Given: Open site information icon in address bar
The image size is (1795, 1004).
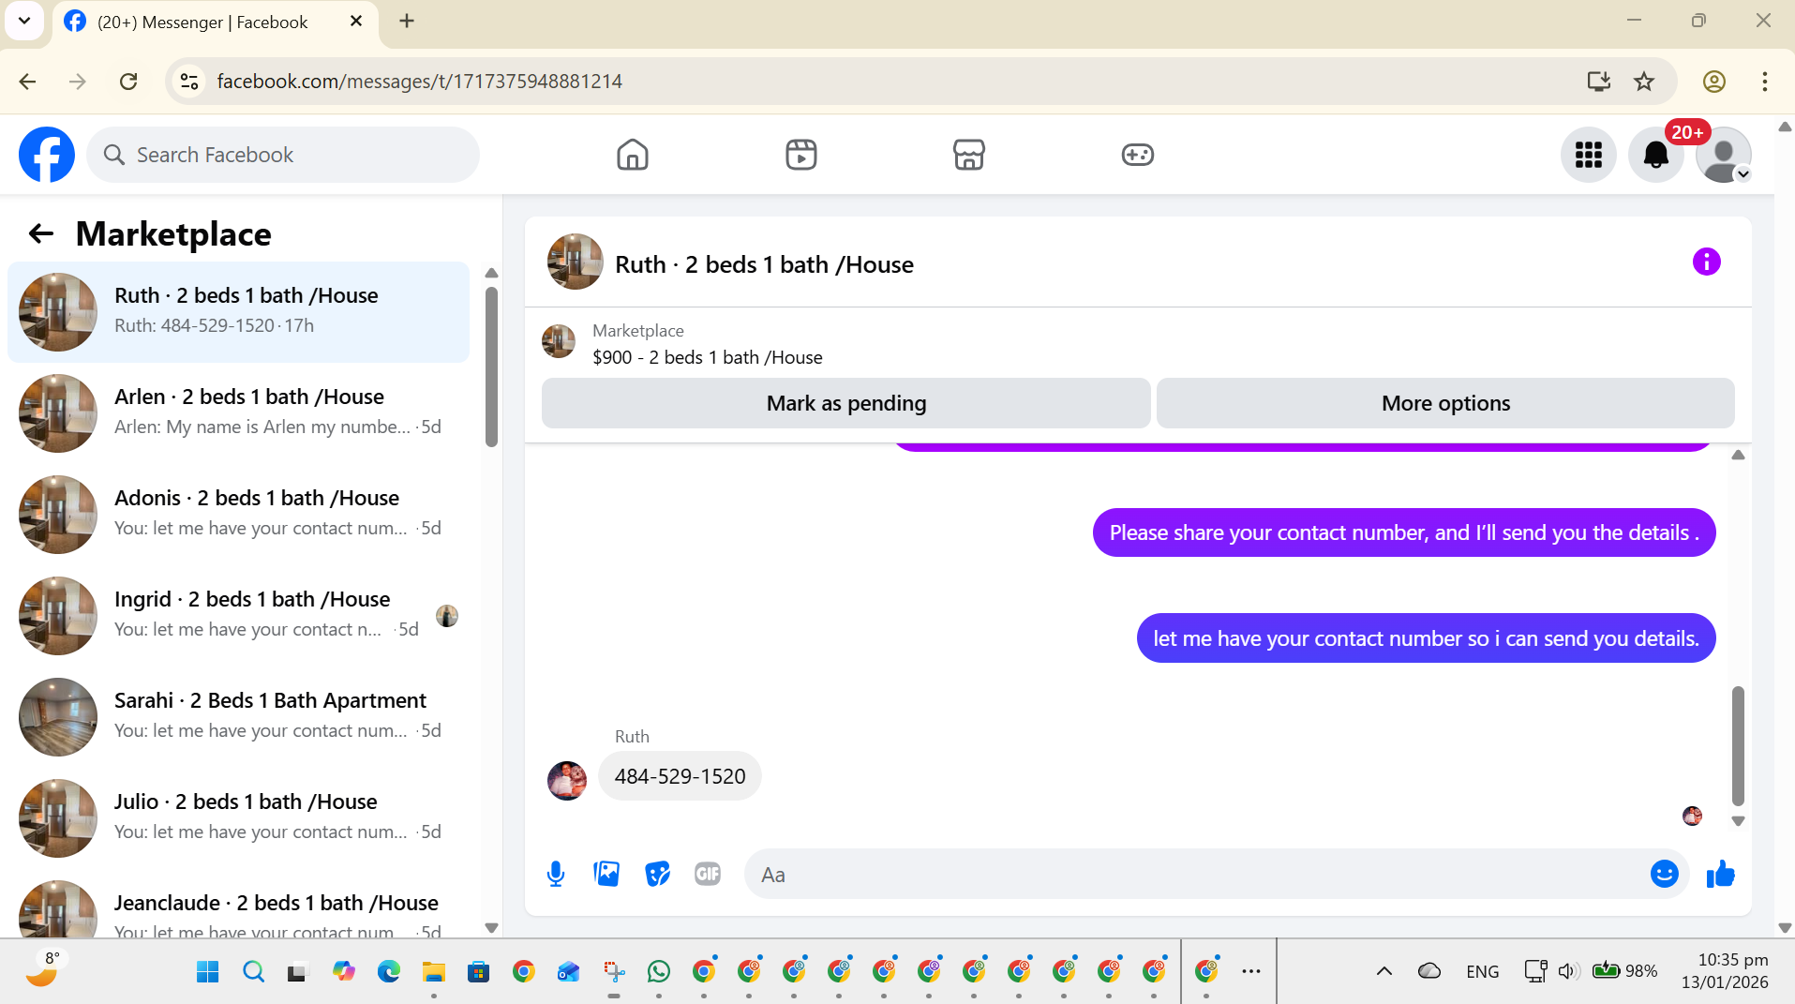Looking at the screenshot, I should pyautogui.click(x=189, y=82).
